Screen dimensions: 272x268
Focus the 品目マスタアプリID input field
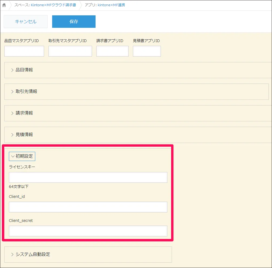pos(24,51)
